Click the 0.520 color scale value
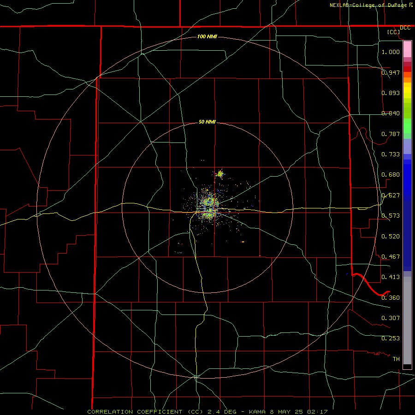This screenshot has height=415, width=415. pos(391,236)
